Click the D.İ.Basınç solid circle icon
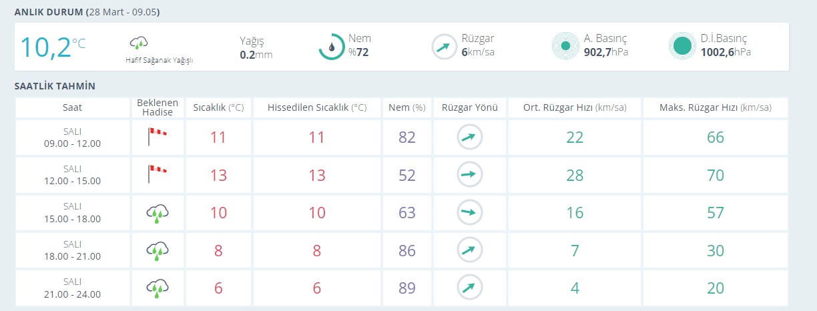The width and height of the screenshot is (817, 311). point(682,46)
